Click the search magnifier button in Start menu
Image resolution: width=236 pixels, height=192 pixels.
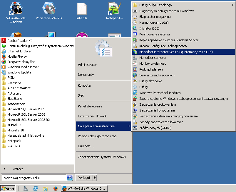click(70, 178)
